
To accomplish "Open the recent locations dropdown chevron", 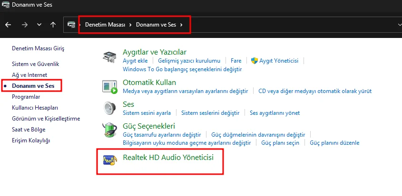I will click(x=39, y=25).
